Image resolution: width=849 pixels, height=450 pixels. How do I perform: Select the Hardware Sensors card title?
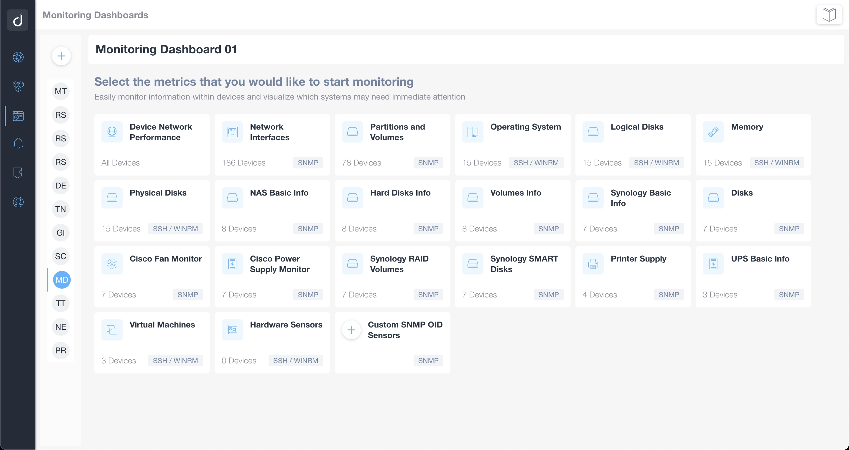(x=286, y=325)
